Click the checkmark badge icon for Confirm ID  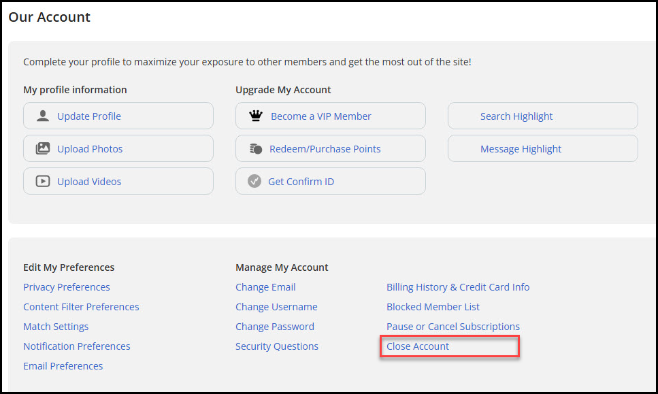(254, 181)
